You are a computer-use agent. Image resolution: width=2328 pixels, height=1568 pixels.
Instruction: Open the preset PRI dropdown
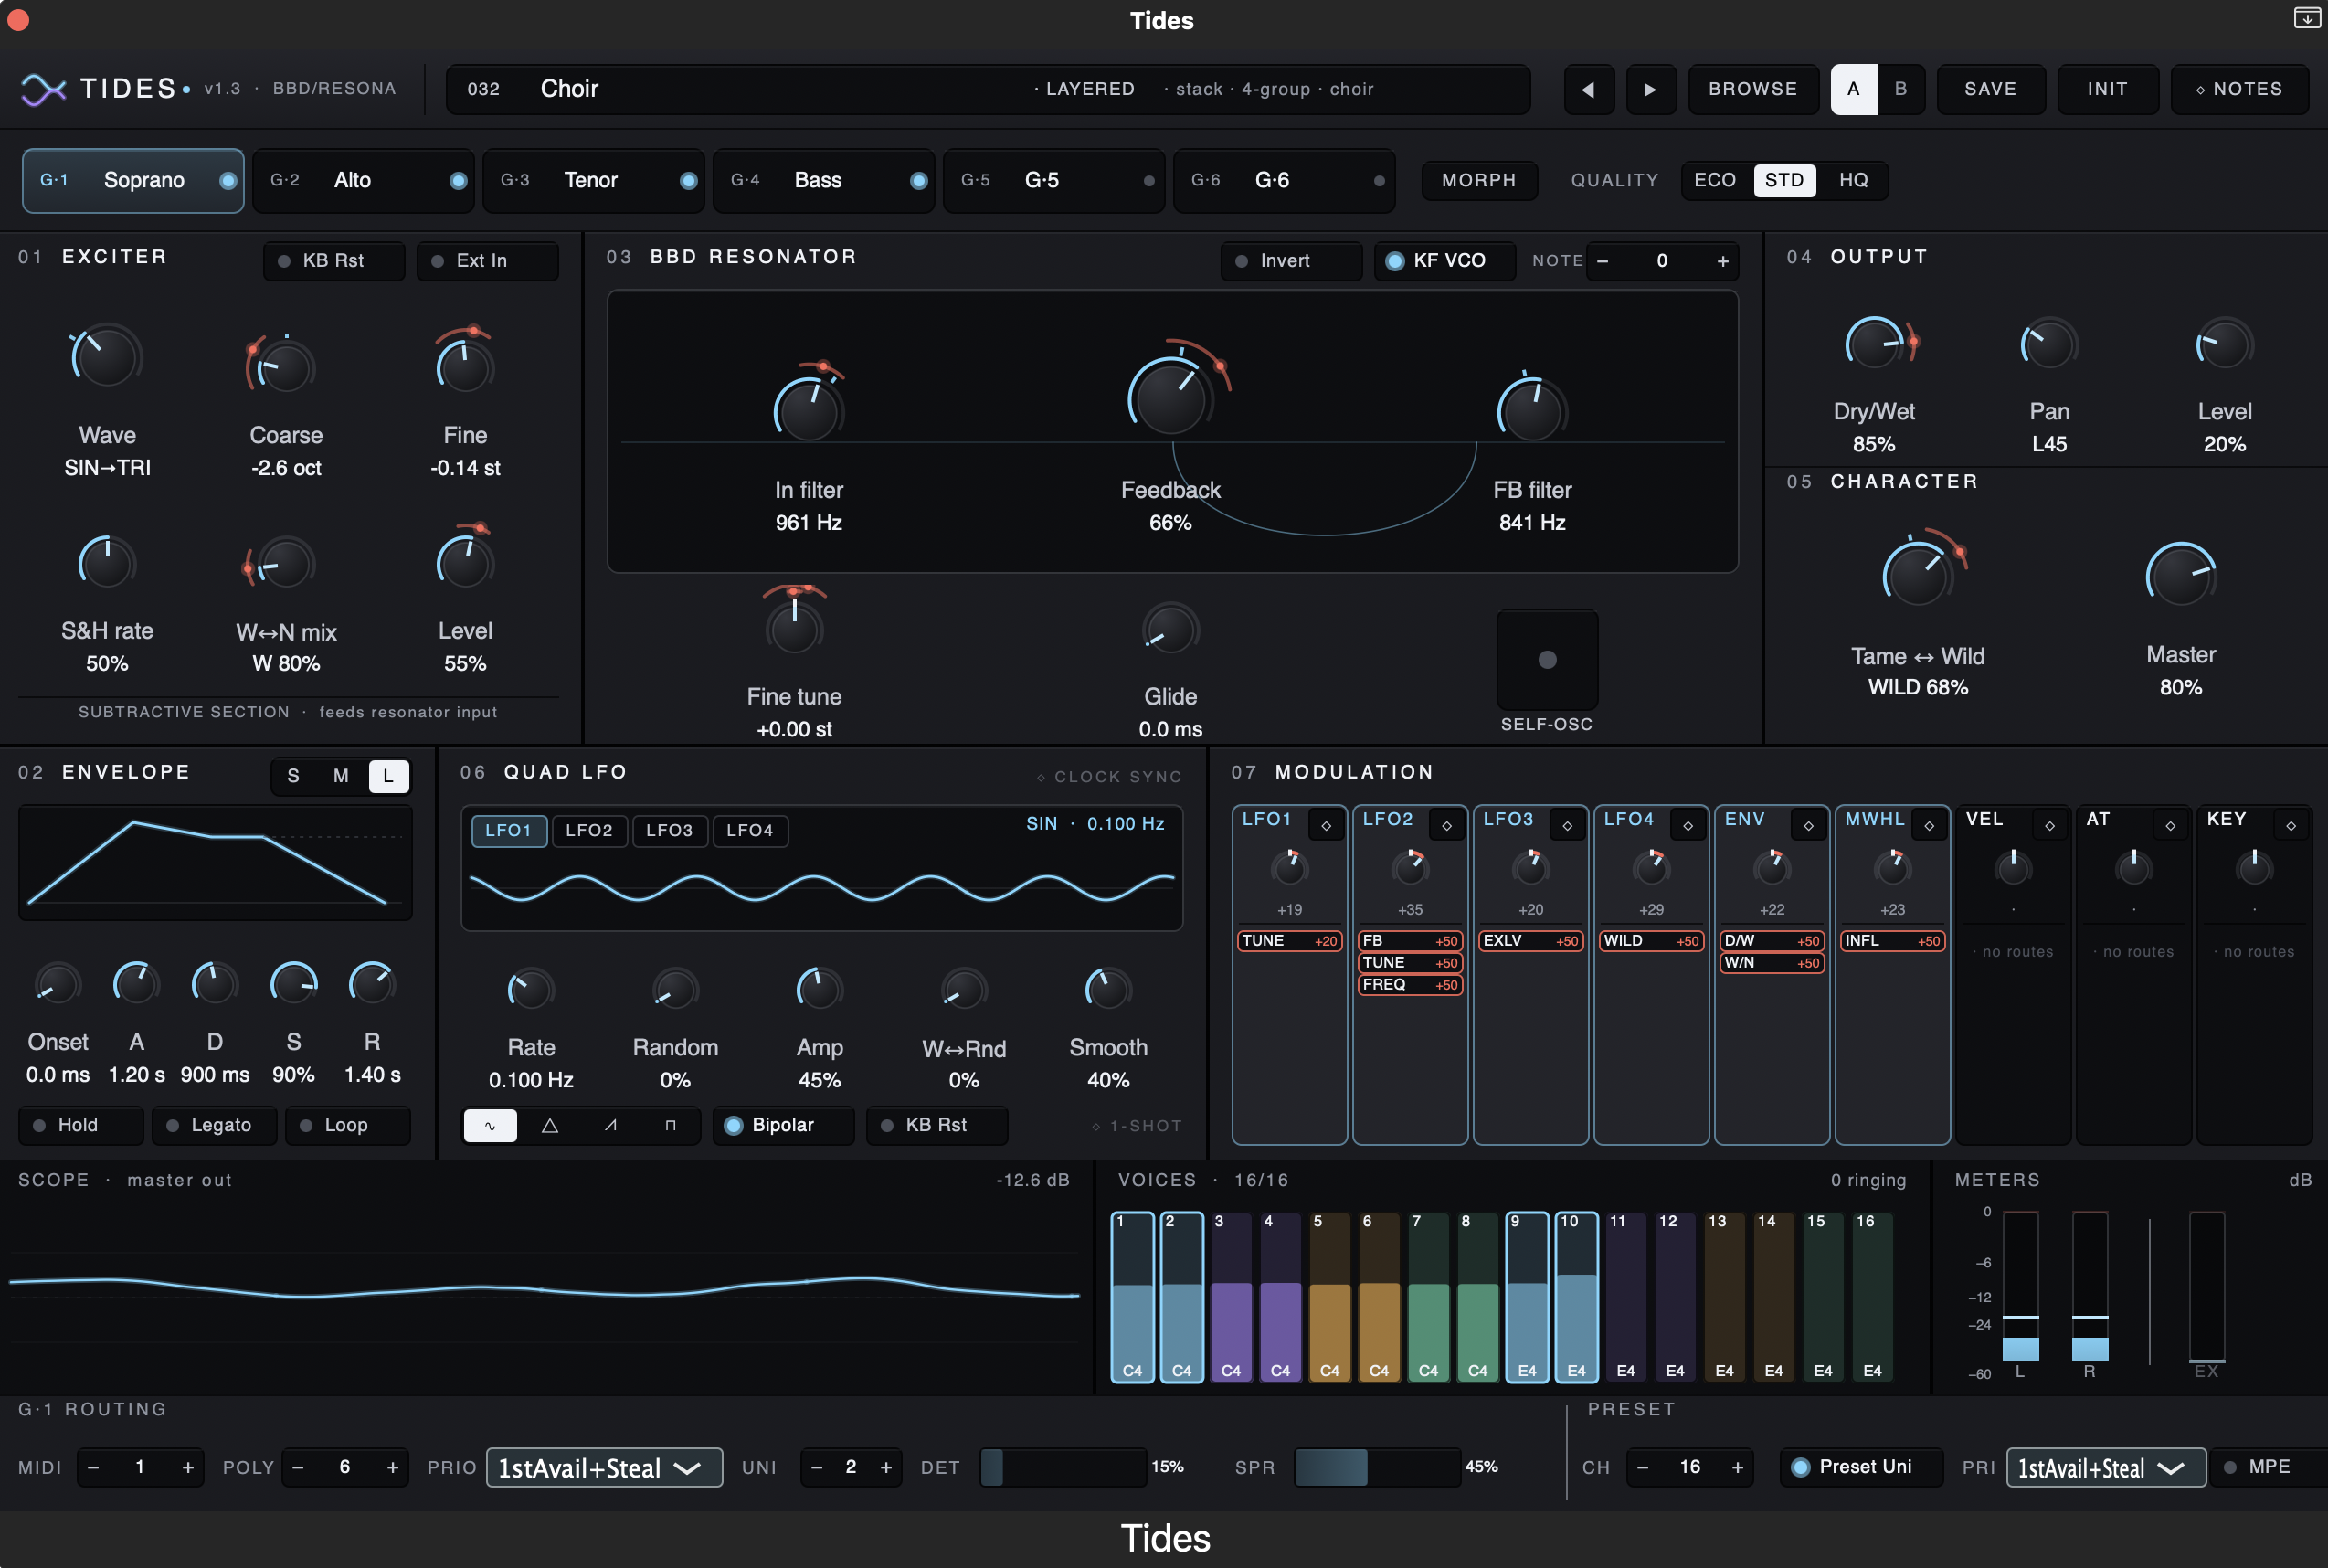2105,1467
